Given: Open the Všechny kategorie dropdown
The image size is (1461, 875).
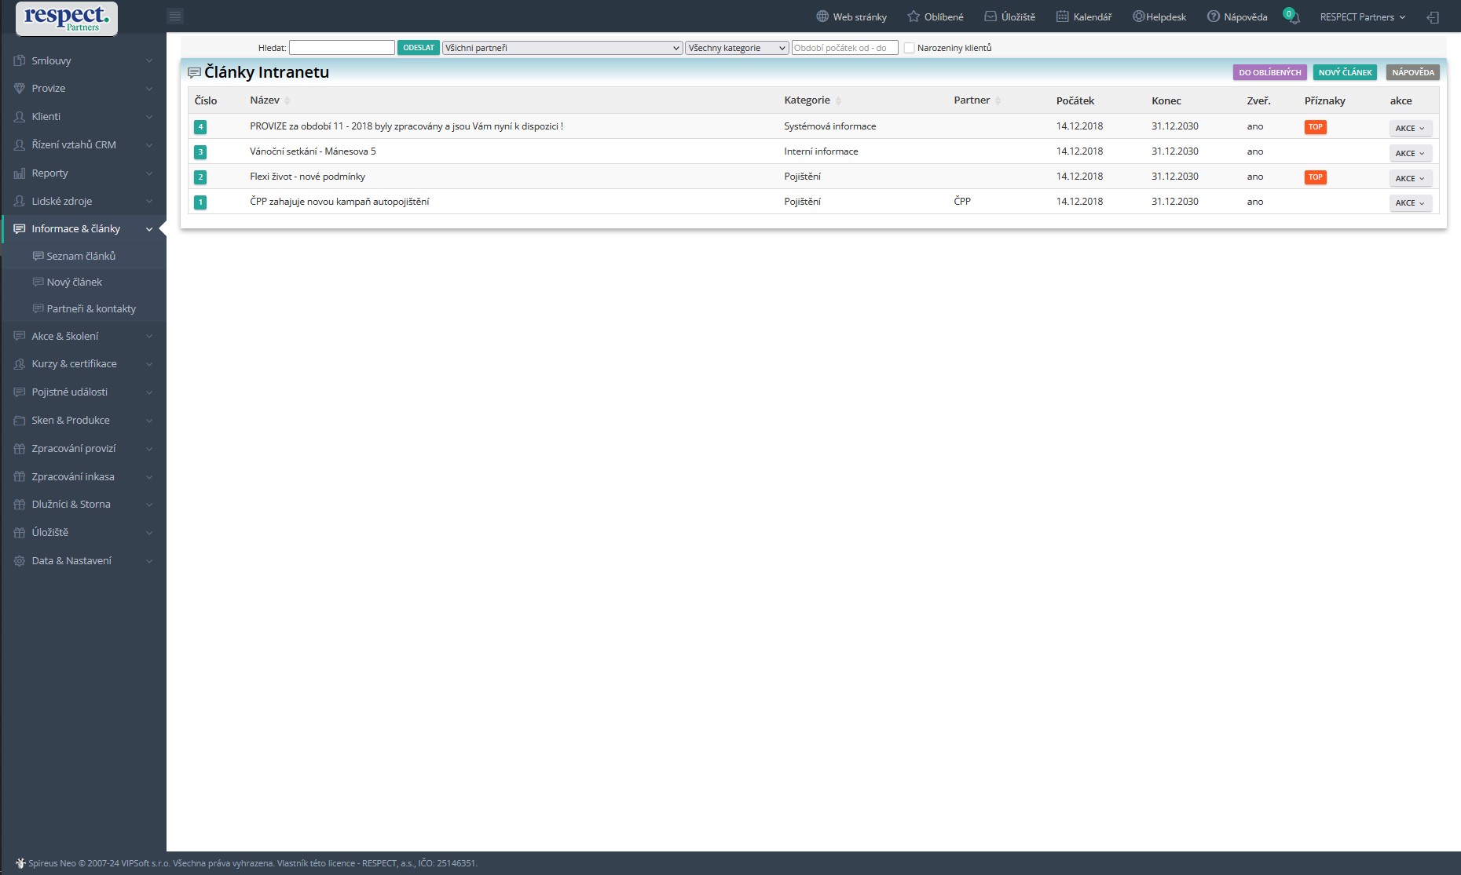Looking at the screenshot, I should pyautogui.click(x=737, y=48).
